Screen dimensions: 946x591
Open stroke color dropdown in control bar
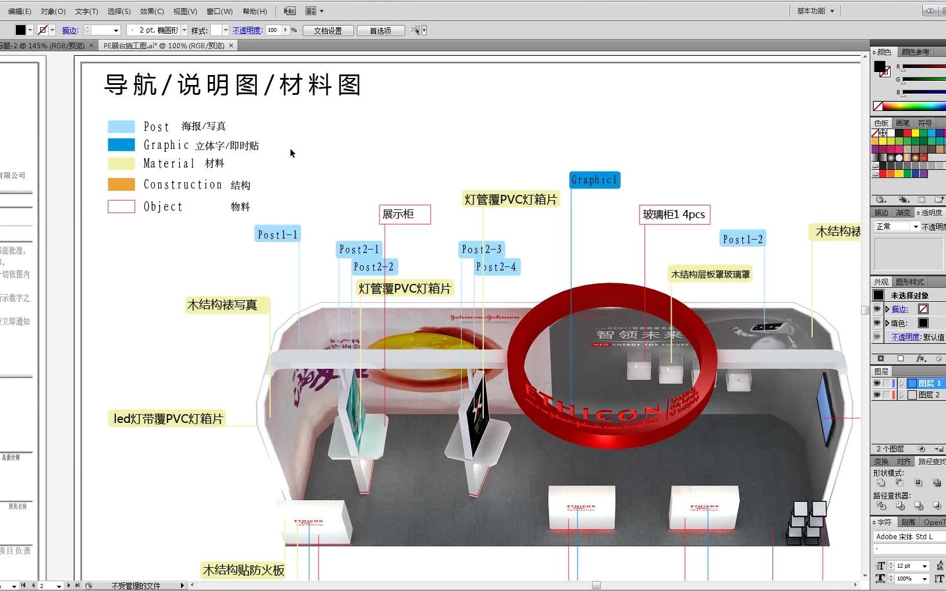52,30
